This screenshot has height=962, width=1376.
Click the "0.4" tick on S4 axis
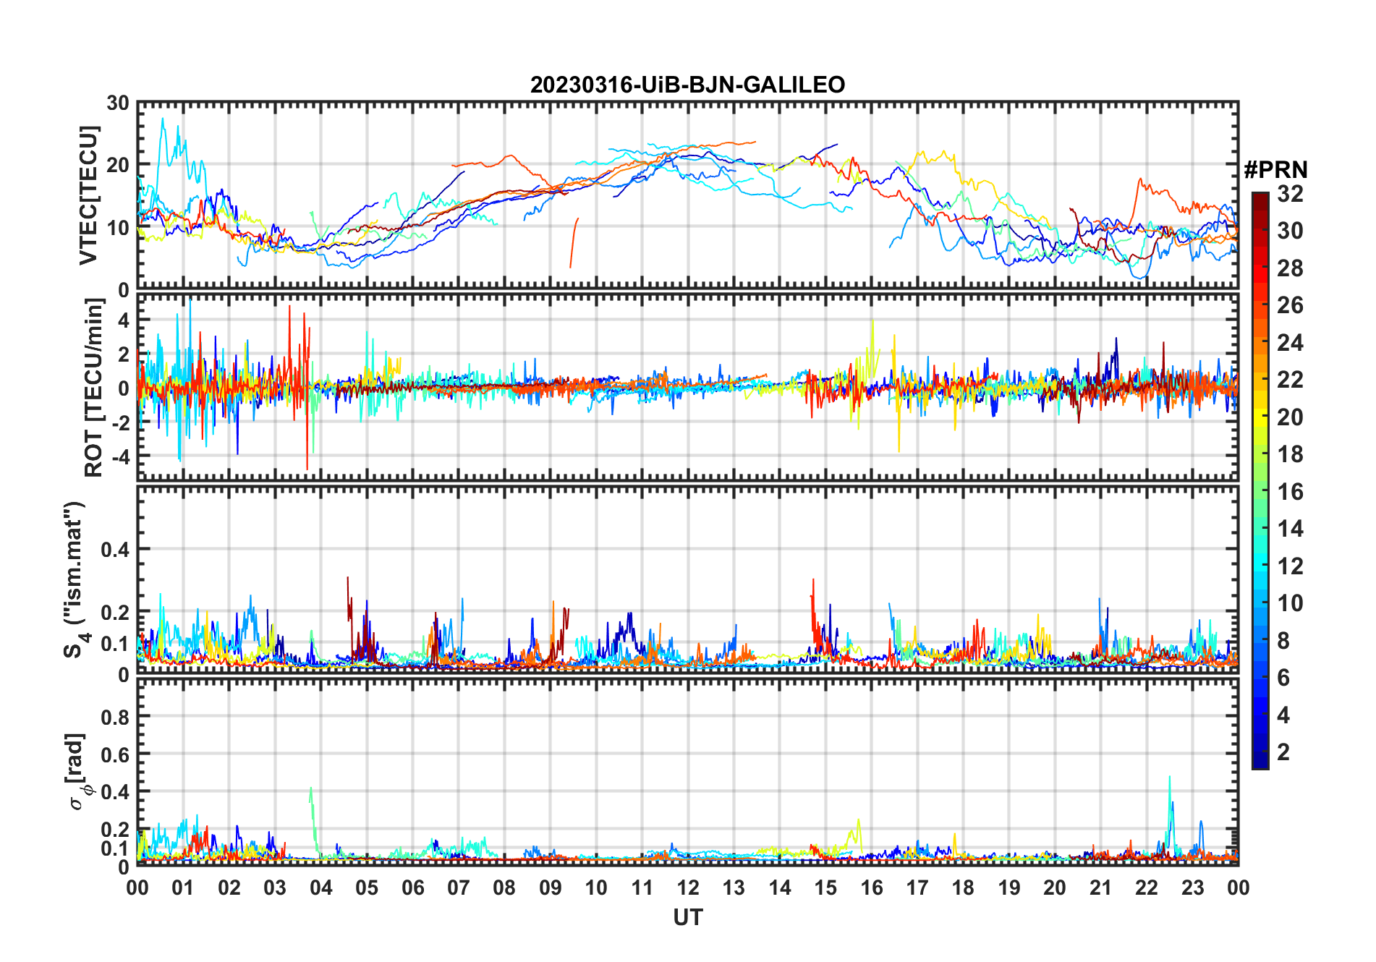pos(115,550)
